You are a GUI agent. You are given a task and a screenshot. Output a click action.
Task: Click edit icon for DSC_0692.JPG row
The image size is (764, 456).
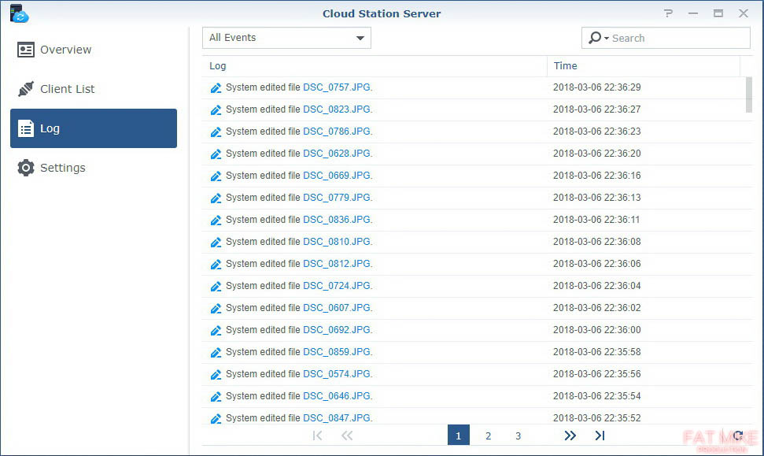(x=216, y=330)
